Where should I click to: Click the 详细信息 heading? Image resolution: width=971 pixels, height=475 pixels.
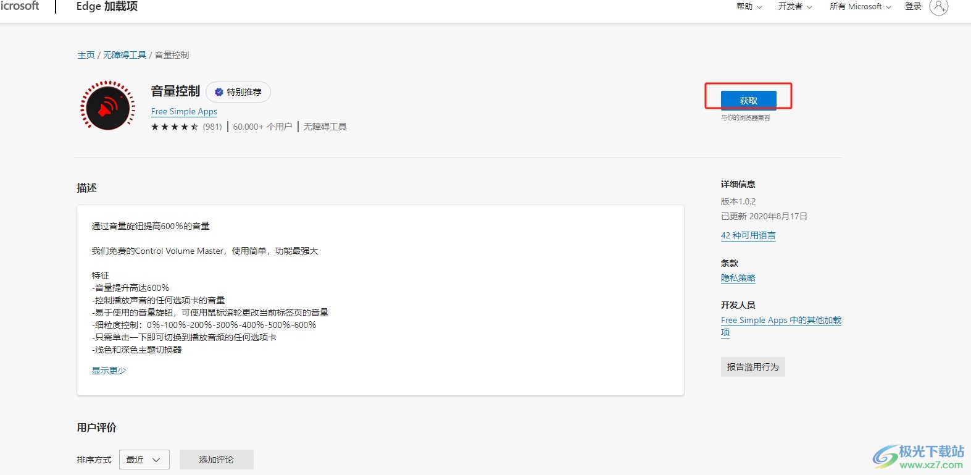coord(738,184)
